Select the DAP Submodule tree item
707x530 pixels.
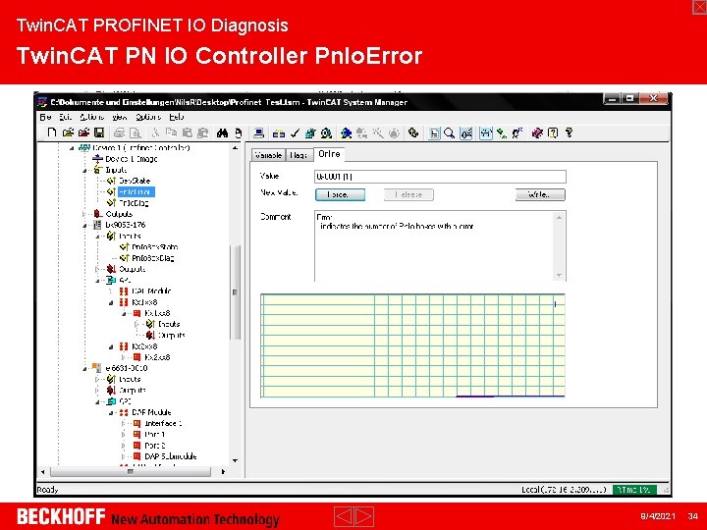pyautogui.click(x=171, y=456)
